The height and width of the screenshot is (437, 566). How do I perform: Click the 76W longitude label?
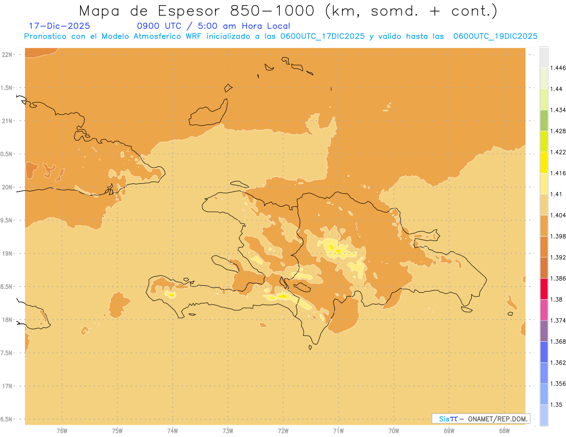click(62, 431)
